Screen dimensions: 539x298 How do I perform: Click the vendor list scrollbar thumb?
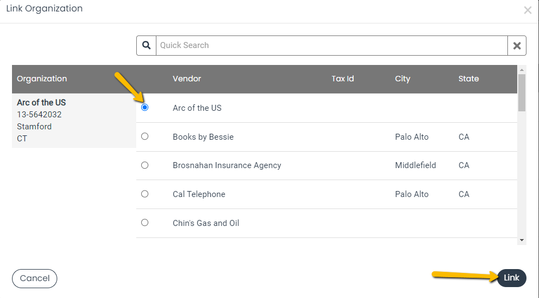(x=522, y=93)
